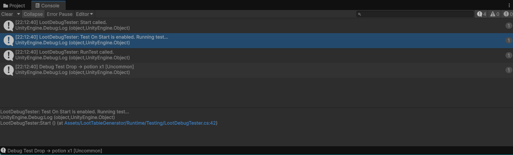Toggle error message filter icon
513x155 pixels.
coord(508,14)
